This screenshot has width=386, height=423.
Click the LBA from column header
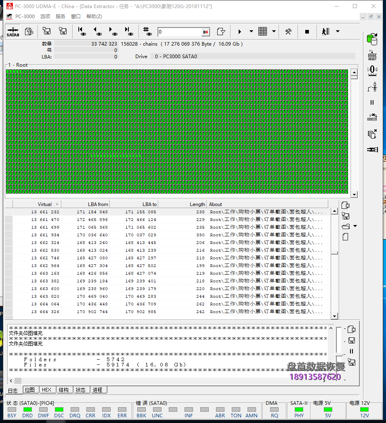tap(86, 204)
